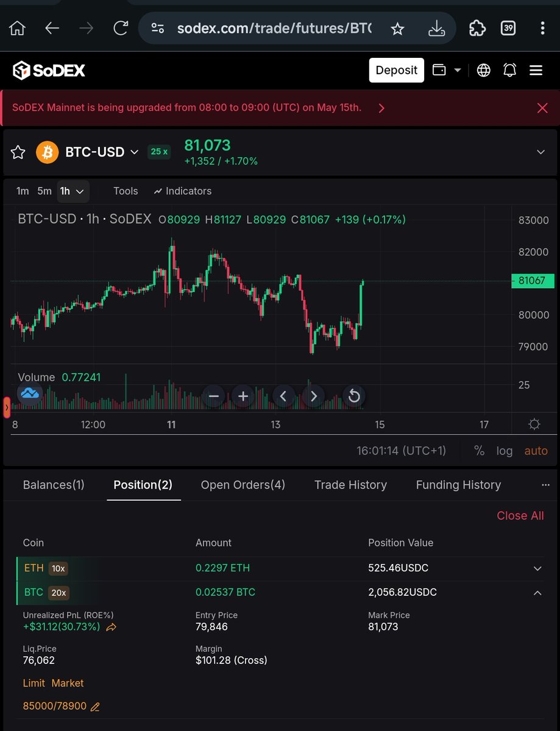Screen dimensions: 560x731
Task: Open more tabs ellipsis
Action: (545, 485)
